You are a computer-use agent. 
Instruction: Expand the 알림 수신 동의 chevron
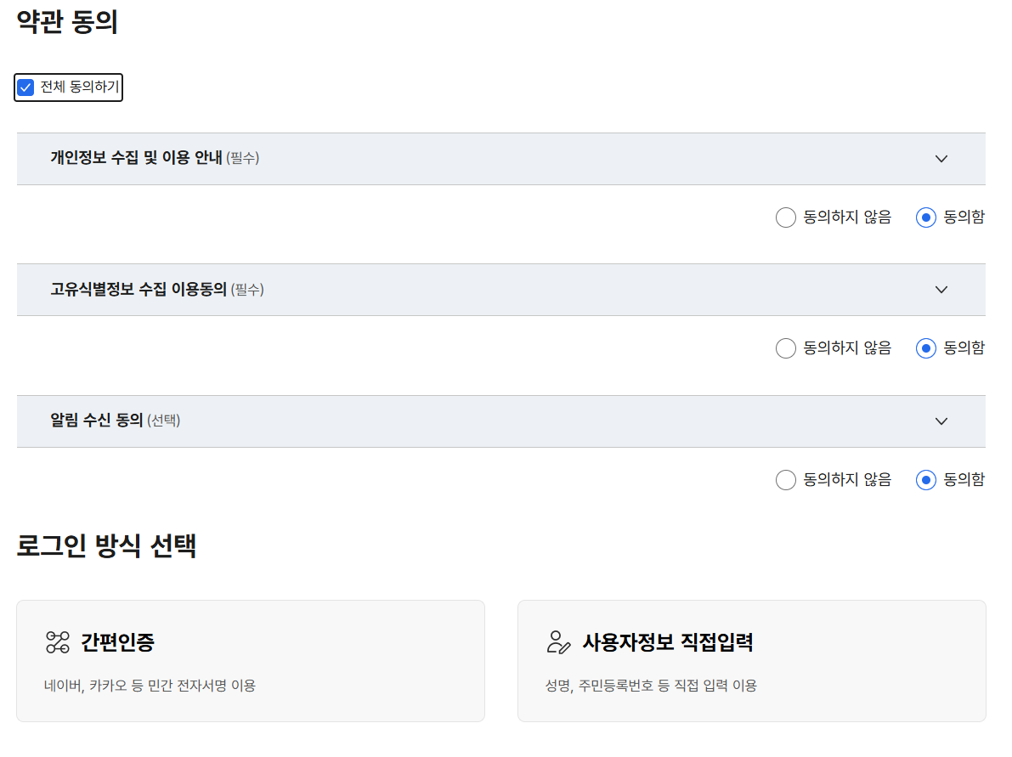click(x=941, y=421)
